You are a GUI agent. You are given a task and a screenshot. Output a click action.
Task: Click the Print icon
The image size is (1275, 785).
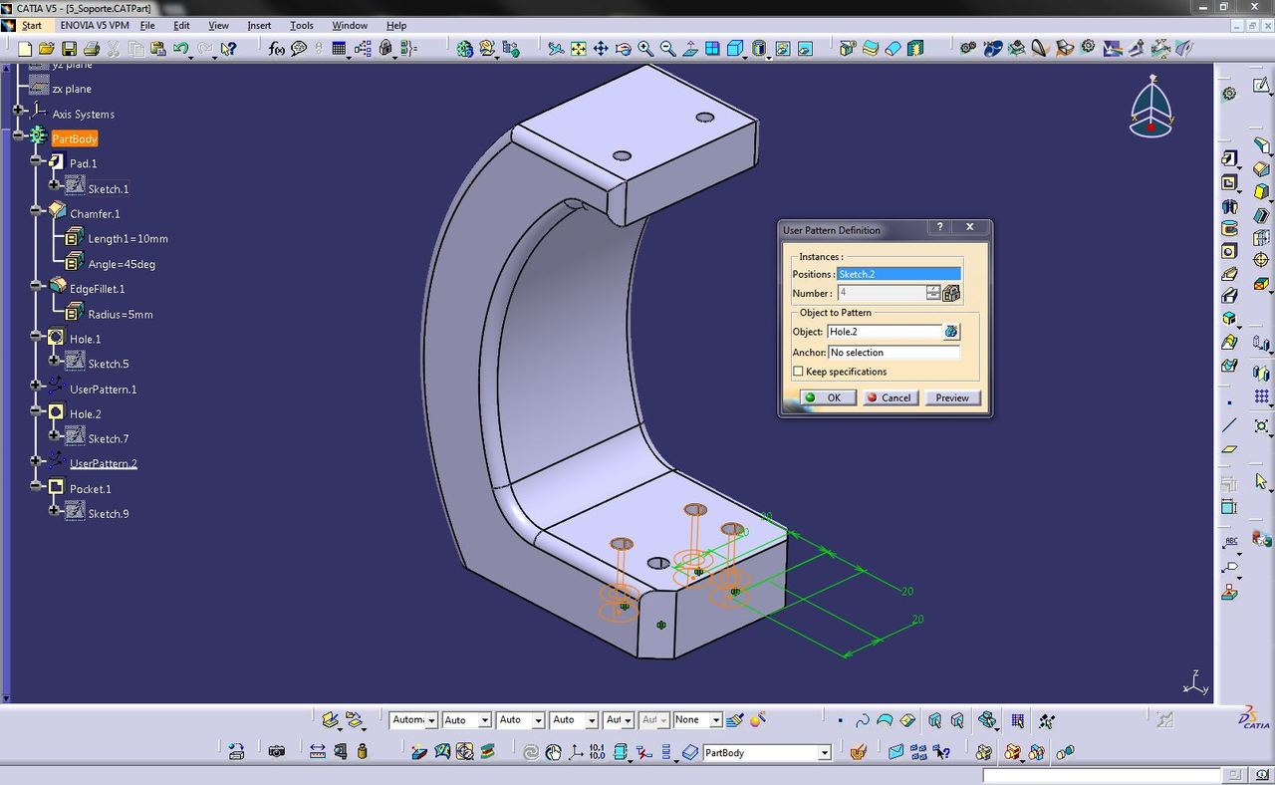92,48
